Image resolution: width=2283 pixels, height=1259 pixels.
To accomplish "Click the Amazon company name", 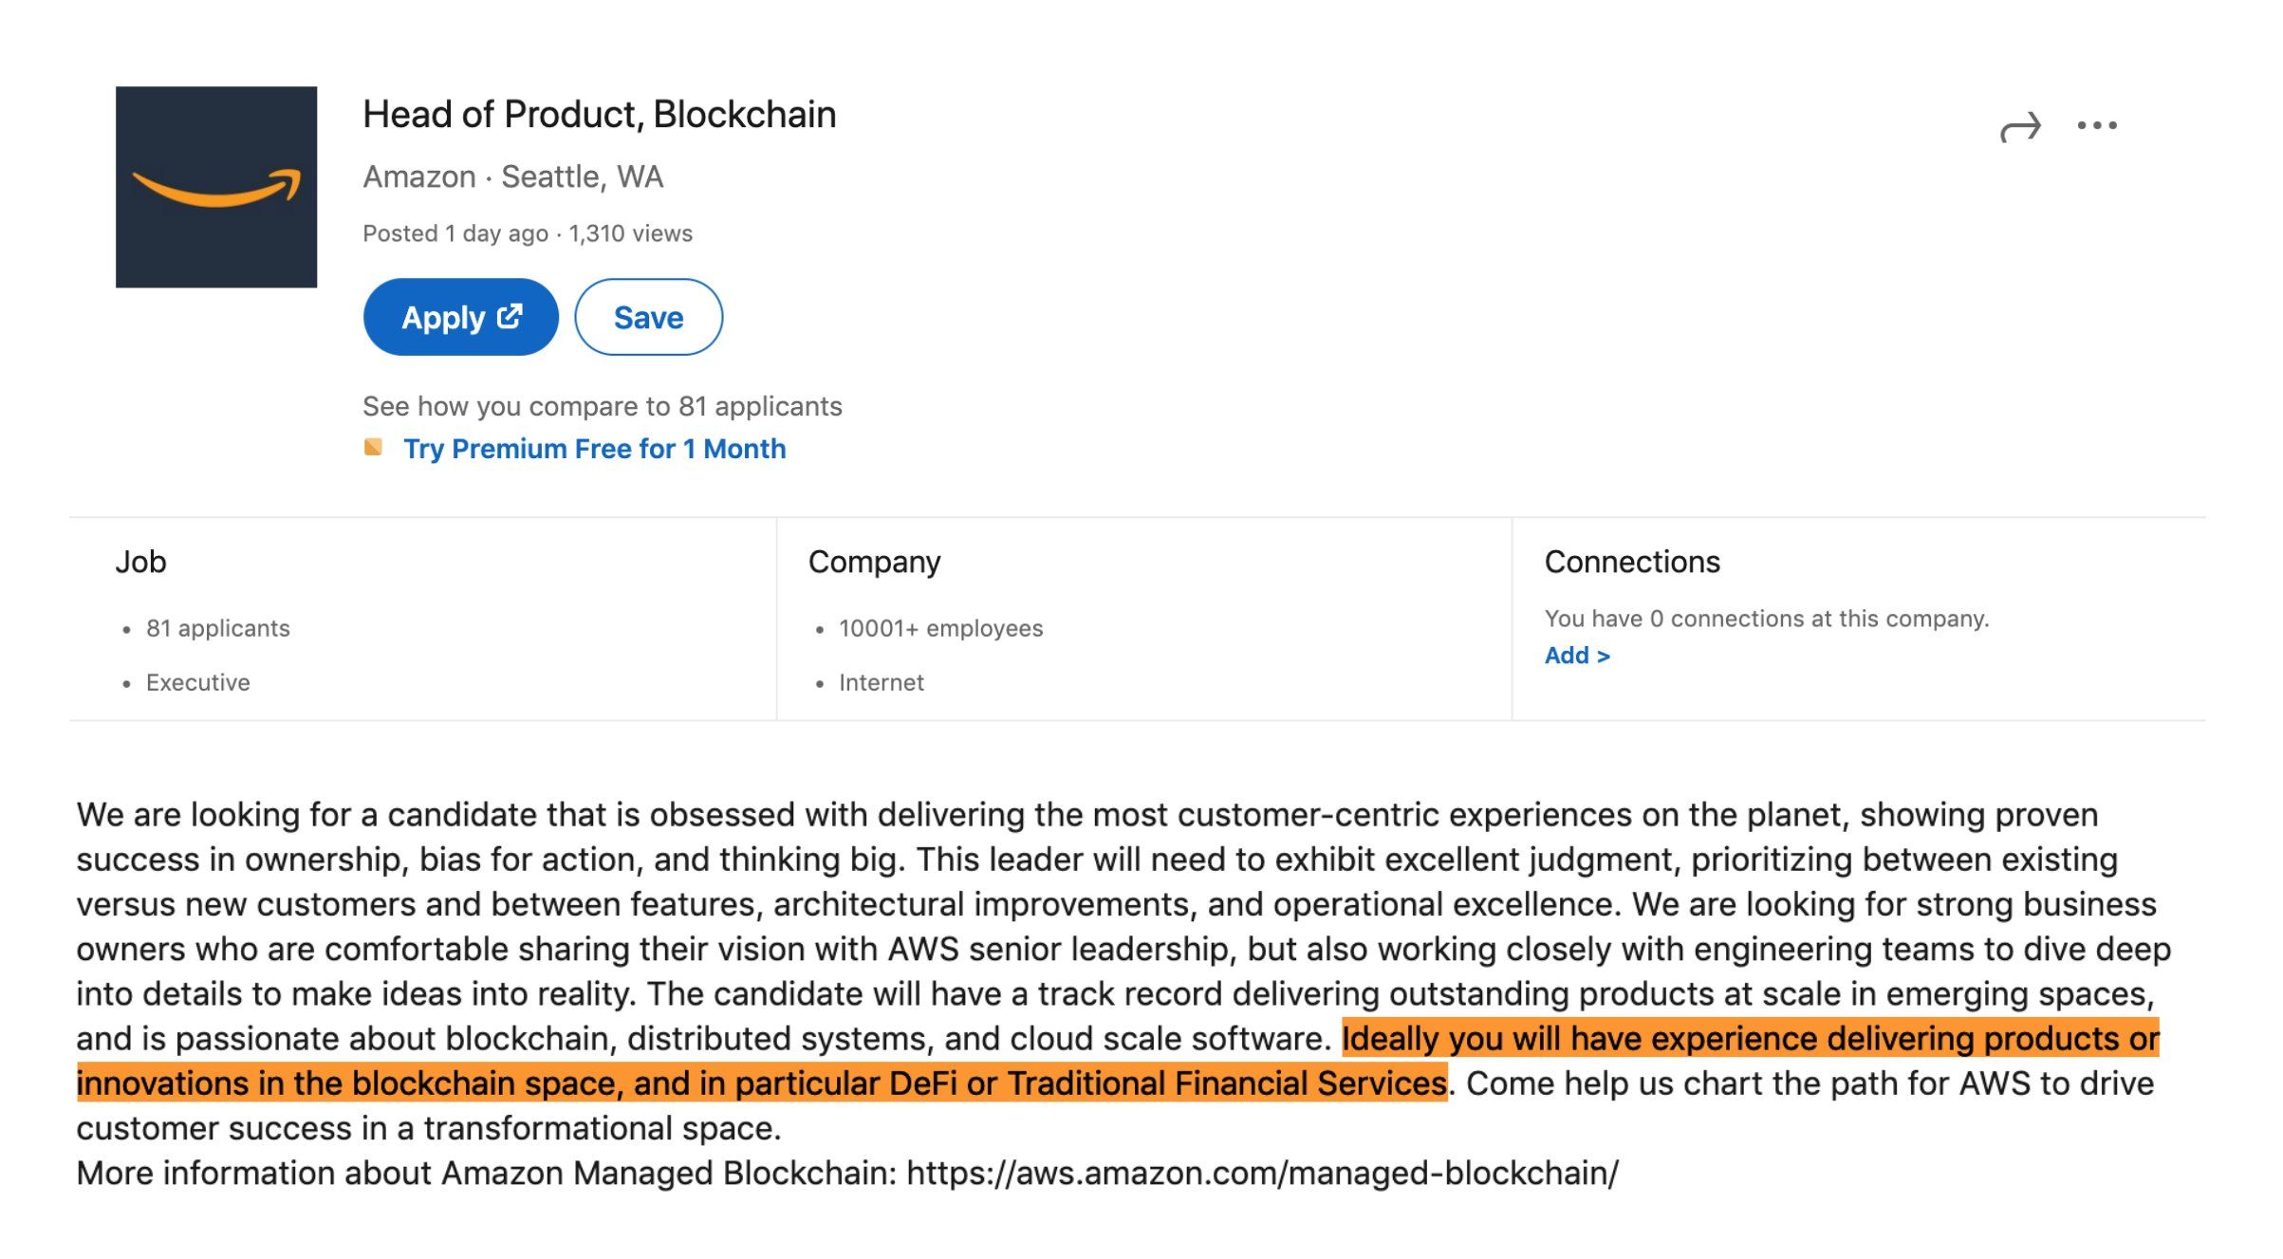I will (x=418, y=177).
